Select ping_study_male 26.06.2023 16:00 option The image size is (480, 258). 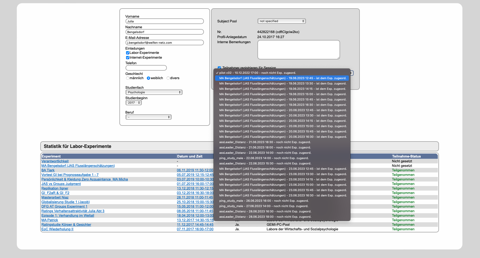[x=264, y=201]
